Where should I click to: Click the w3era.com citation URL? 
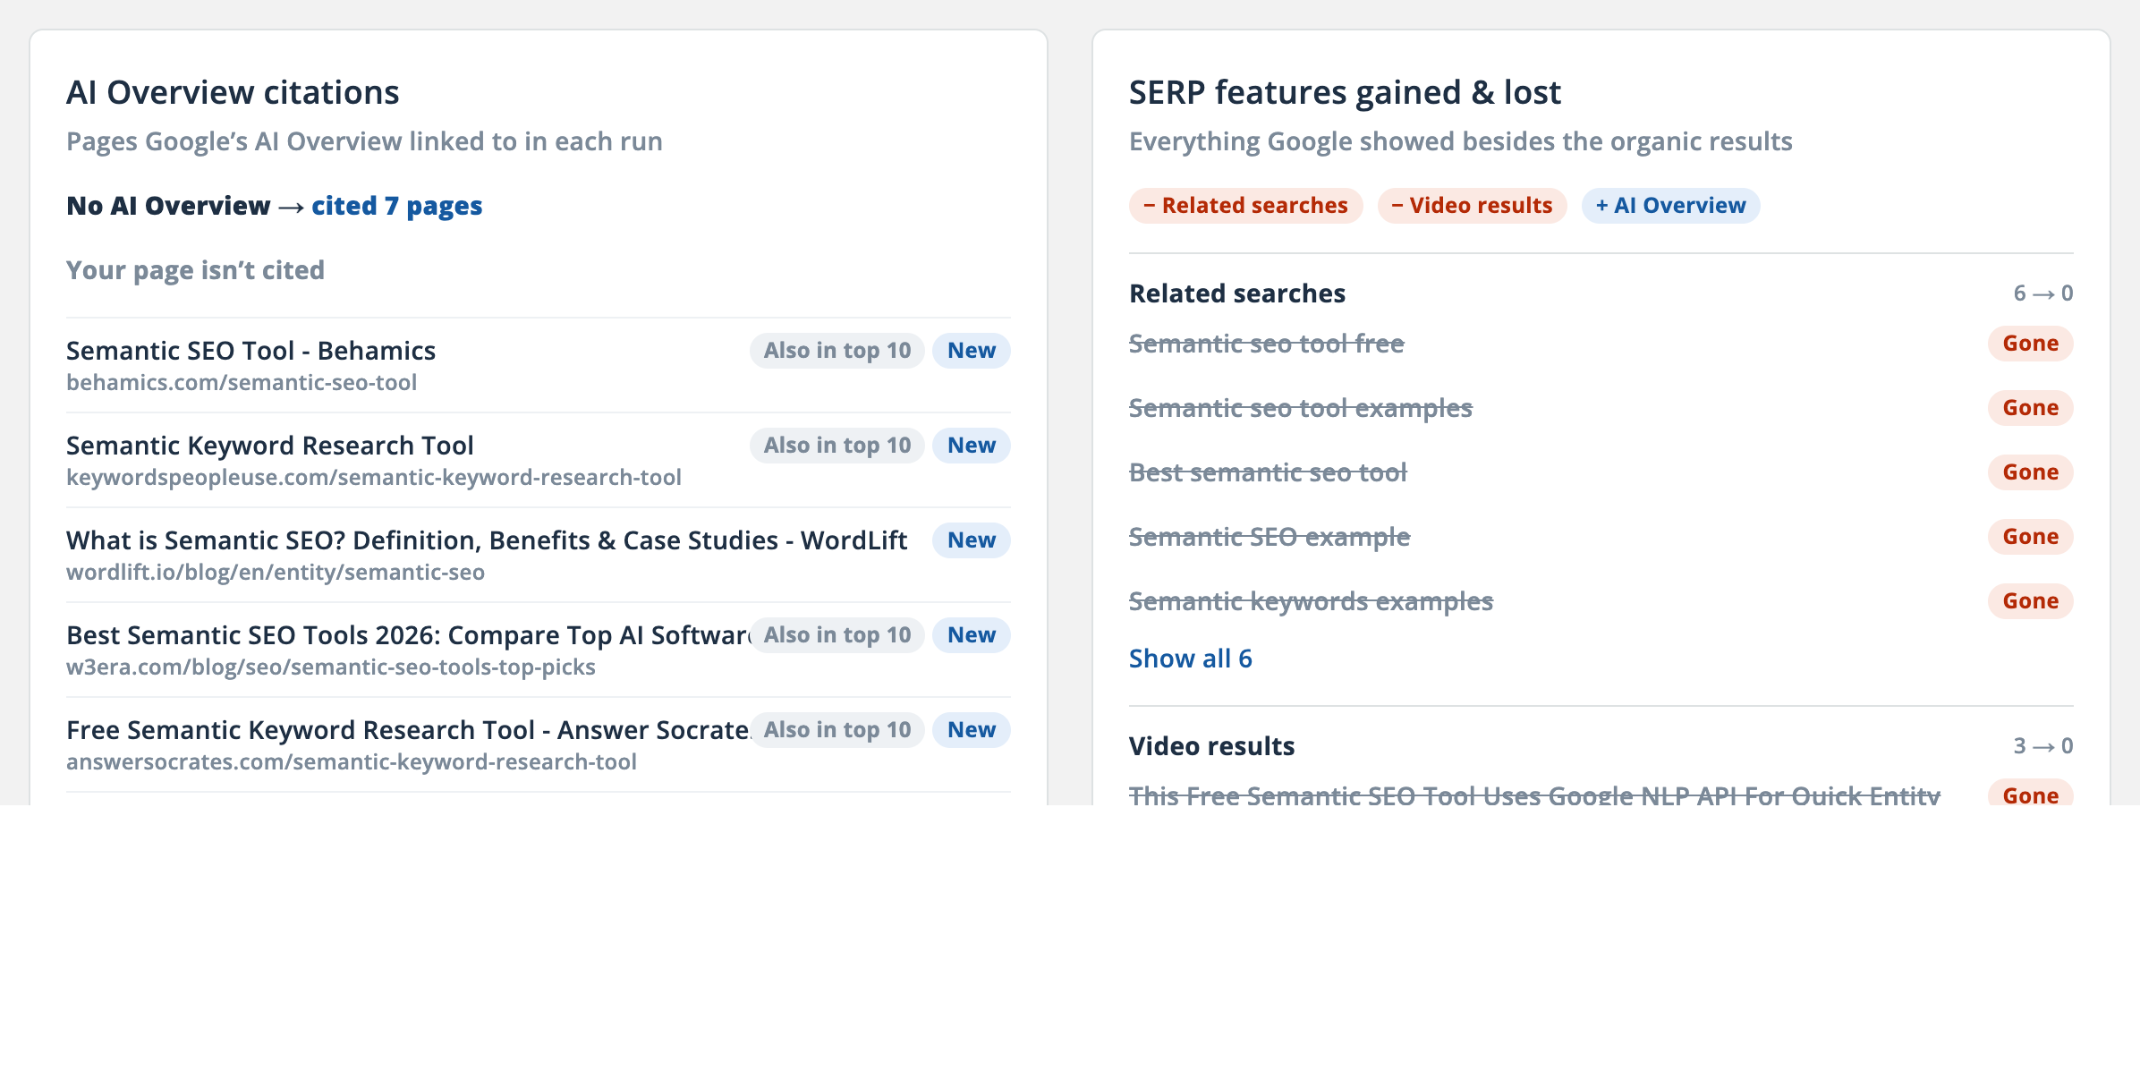tap(331, 667)
